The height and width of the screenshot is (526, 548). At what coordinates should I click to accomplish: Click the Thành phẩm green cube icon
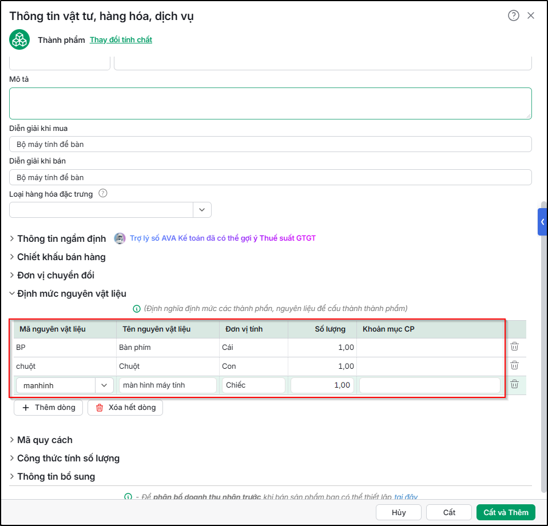[19, 39]
